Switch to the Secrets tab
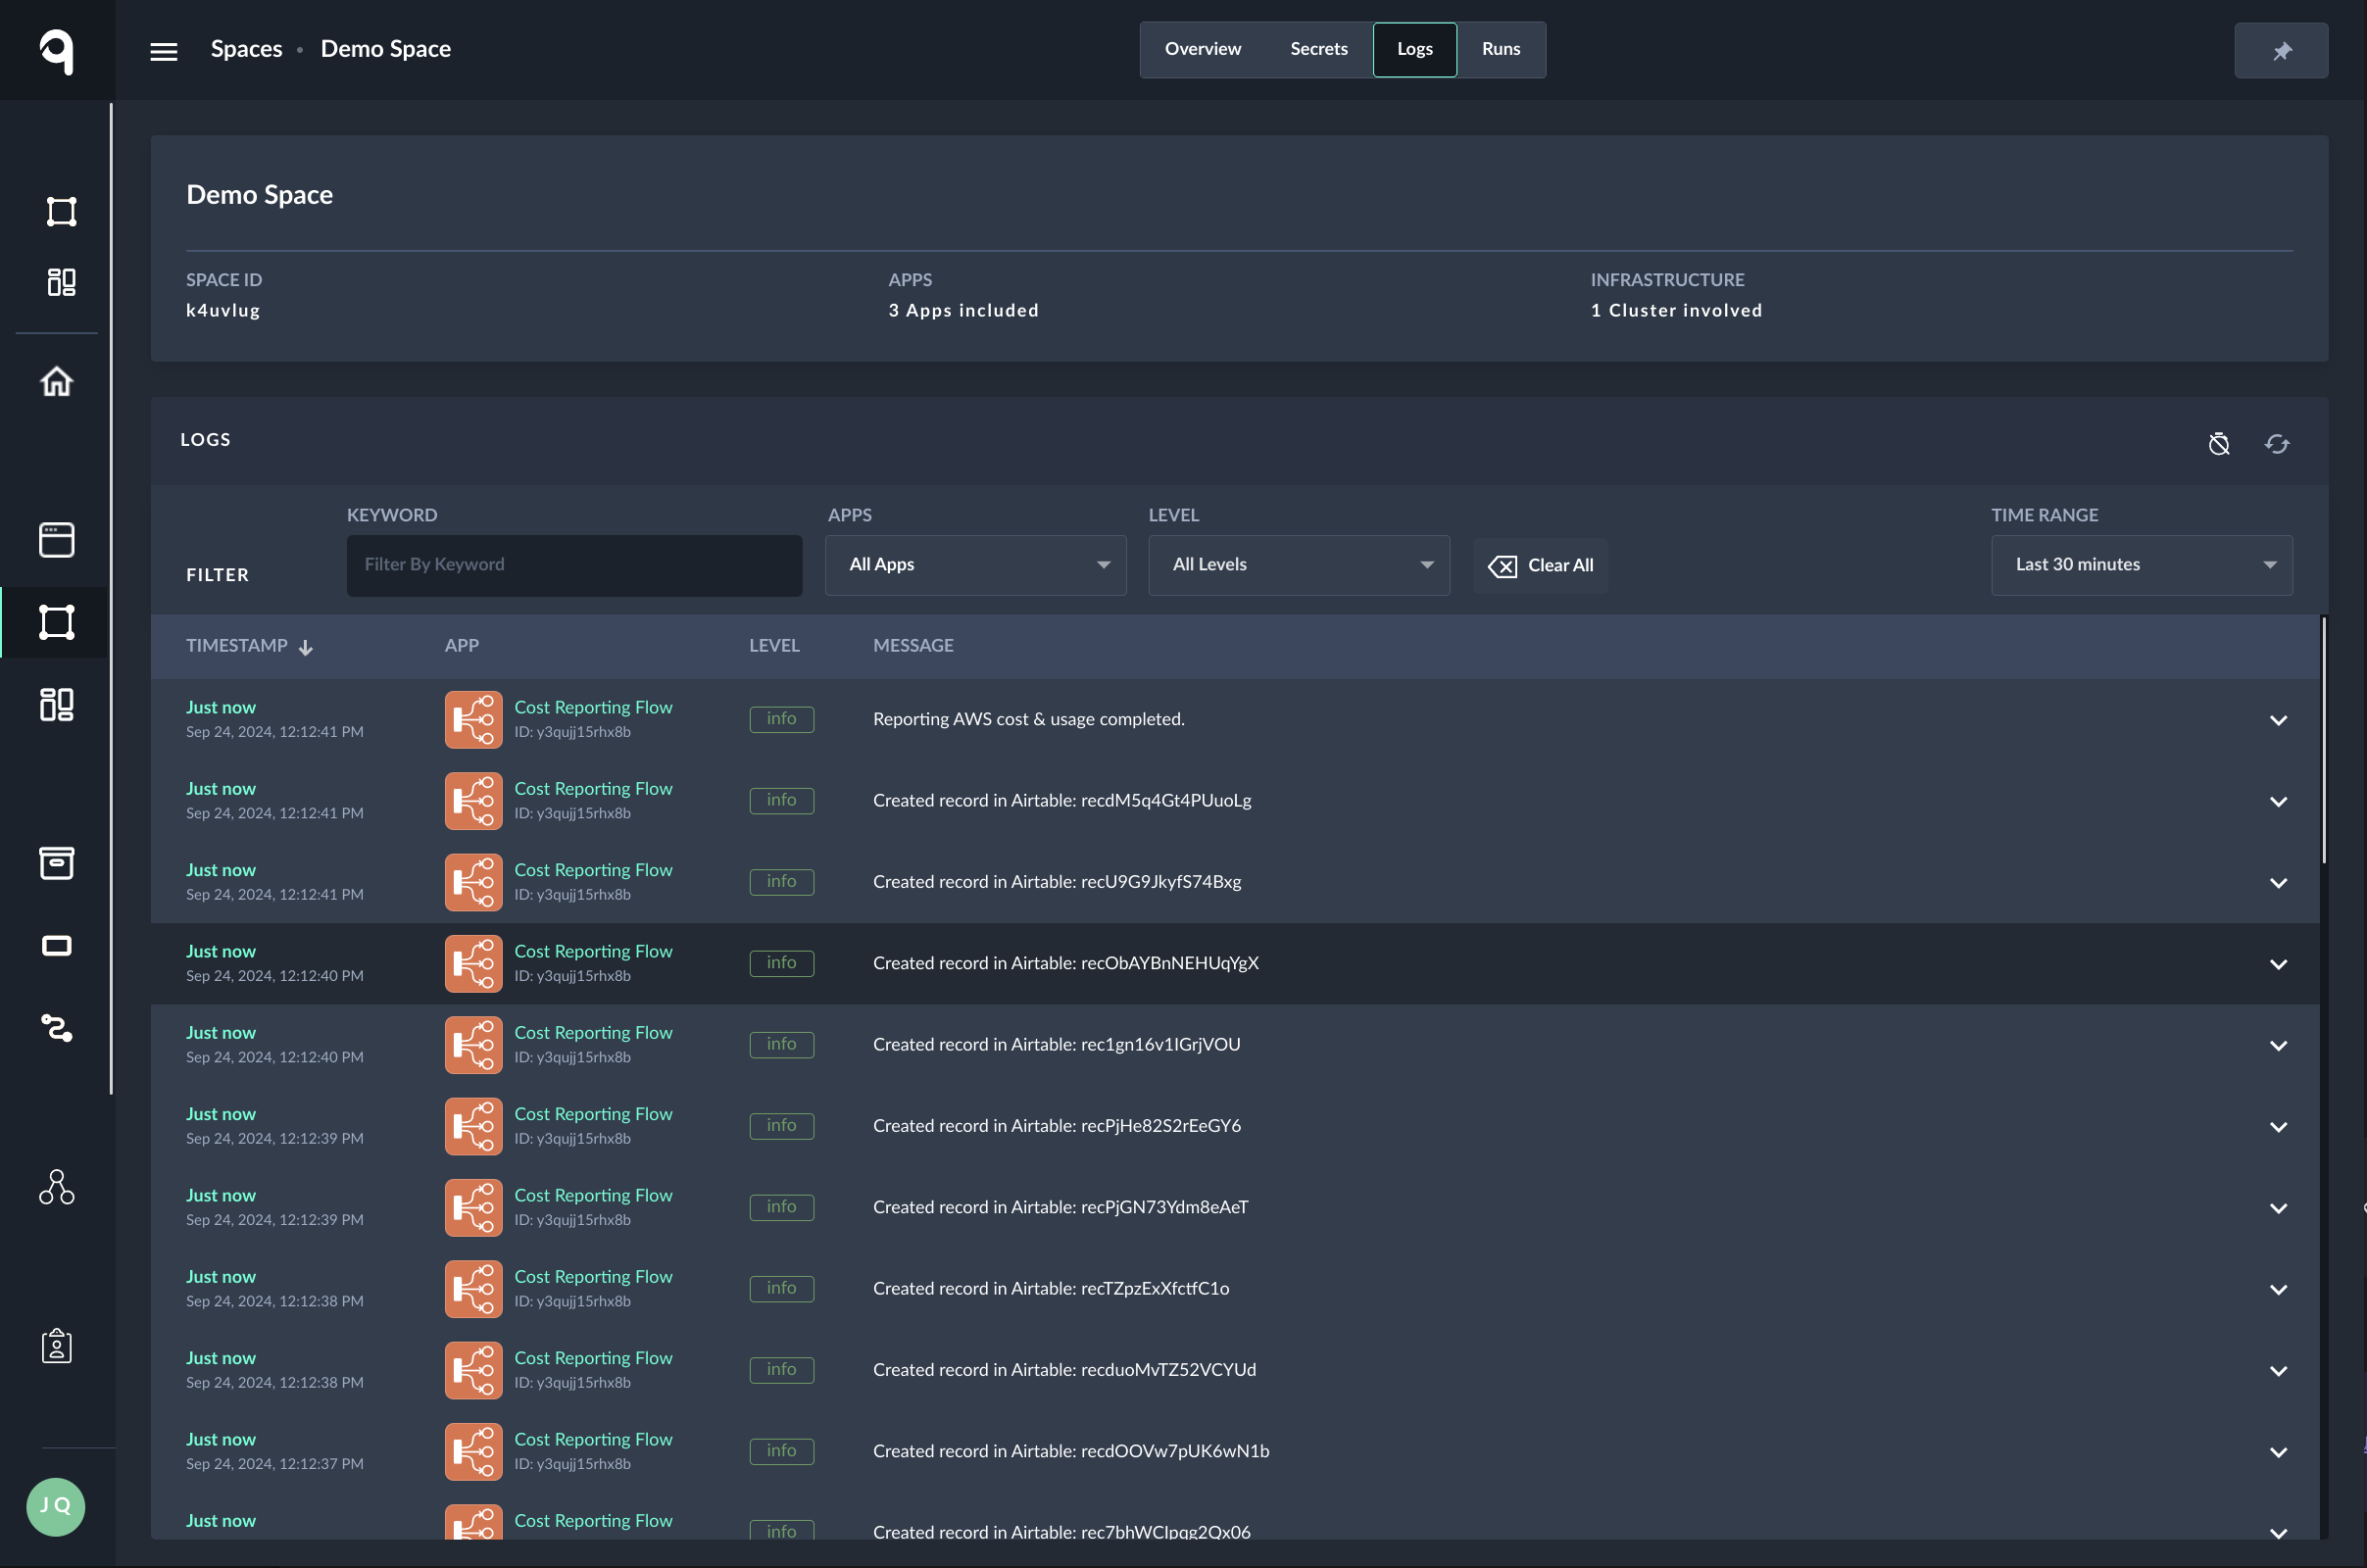This screenshot has height=1568, width=2367. (x=1318, y=49)
